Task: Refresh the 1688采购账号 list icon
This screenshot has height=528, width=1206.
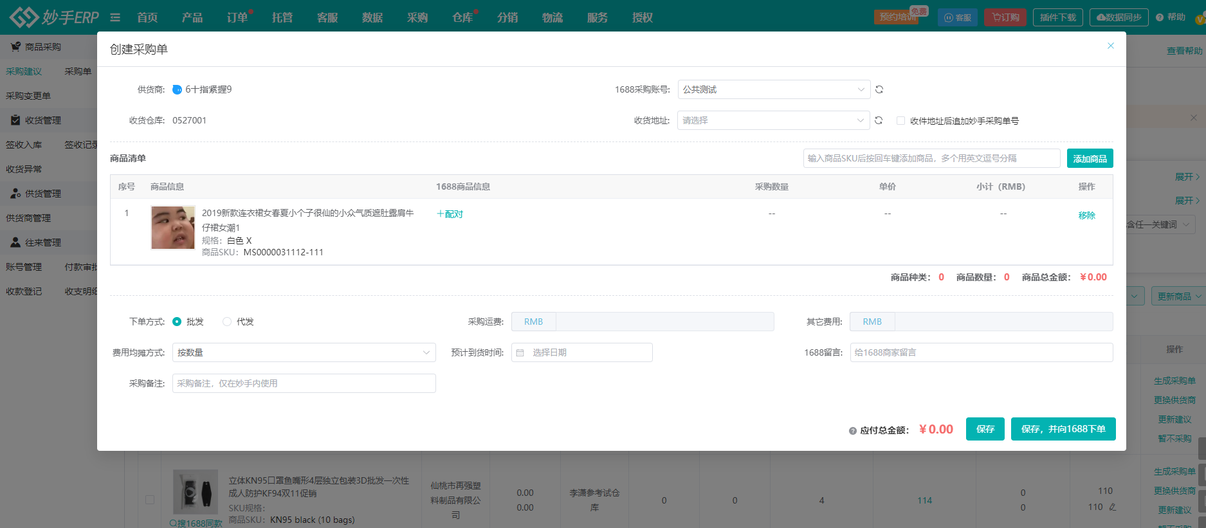Action: pyautogui.click(x=879, y=89)
